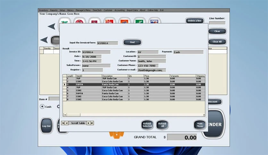Click the SalesPerson field showing none
The image size is (268, 155).
(x=96, y=66)
